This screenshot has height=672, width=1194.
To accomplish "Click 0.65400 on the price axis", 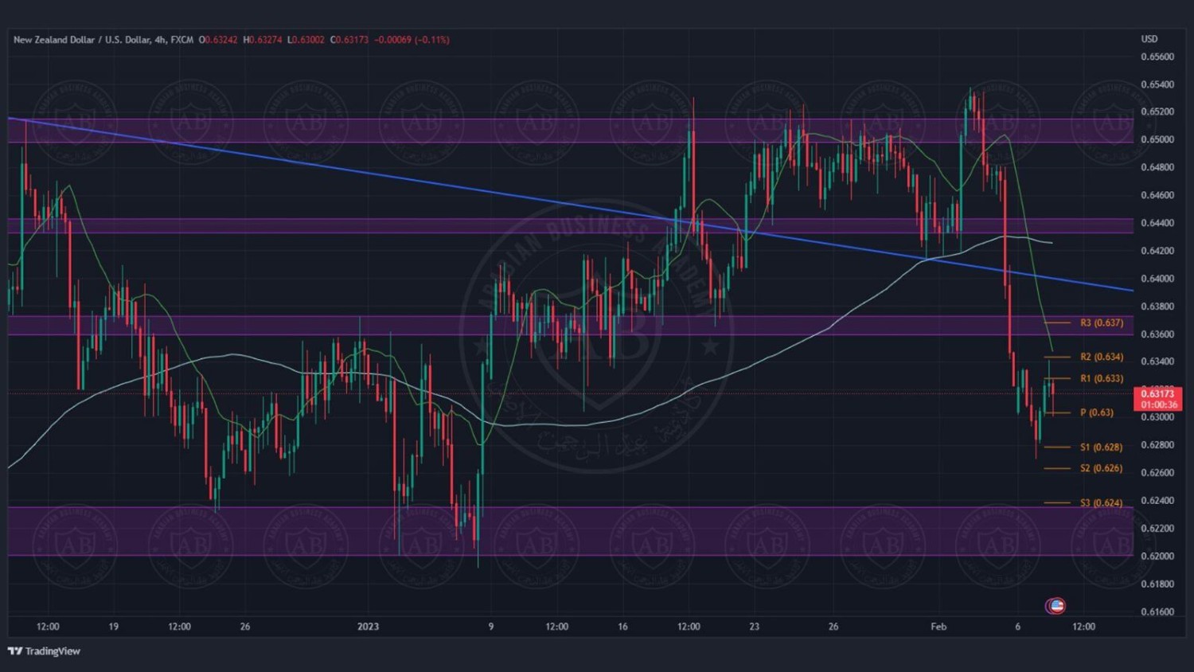I will point(1157,84).
